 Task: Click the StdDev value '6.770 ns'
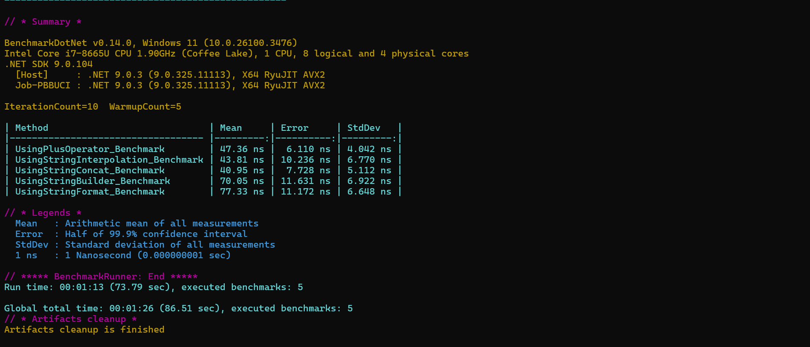369,160
